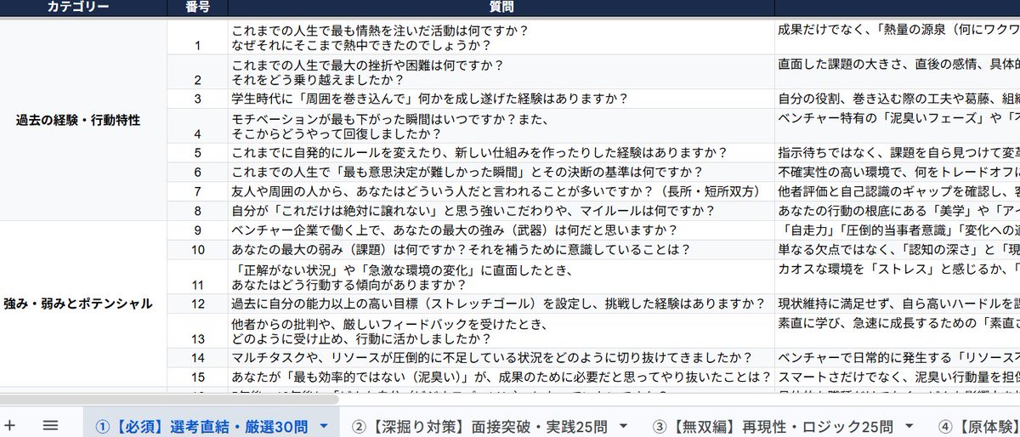This screenshot has height=437, width=1020.
Task: Select the cell beginning 直面した課題の大きさ、直後の感情
Action: [897, 72]
